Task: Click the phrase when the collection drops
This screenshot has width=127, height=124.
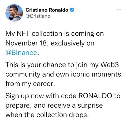Action: [47, 115]
